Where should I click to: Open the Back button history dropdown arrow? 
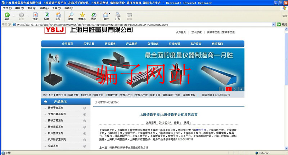pyautogui.click(x=14, y=17)
